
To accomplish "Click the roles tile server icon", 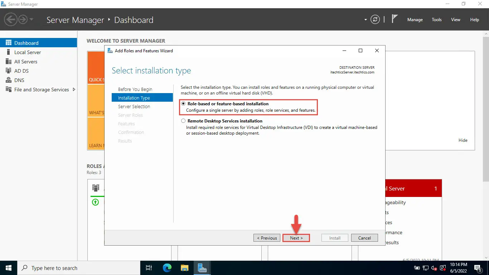I will point(96,188).
